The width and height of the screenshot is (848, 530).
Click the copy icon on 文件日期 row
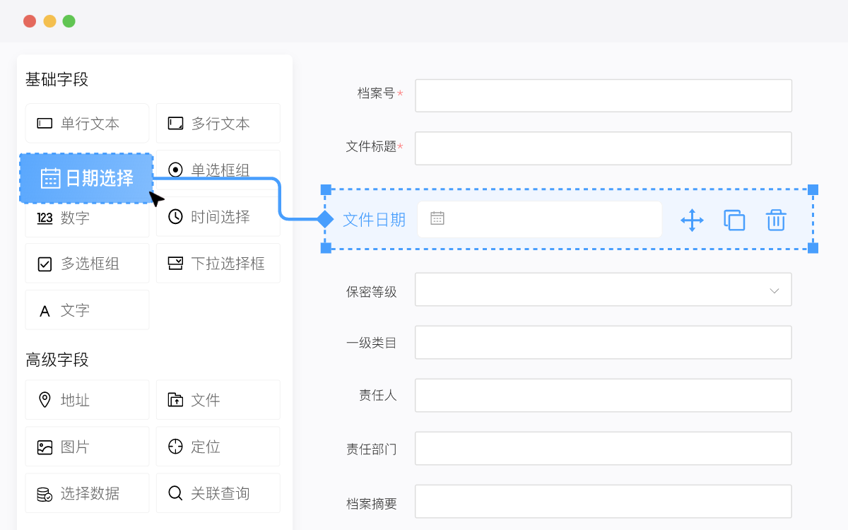[x=734, y=220]
